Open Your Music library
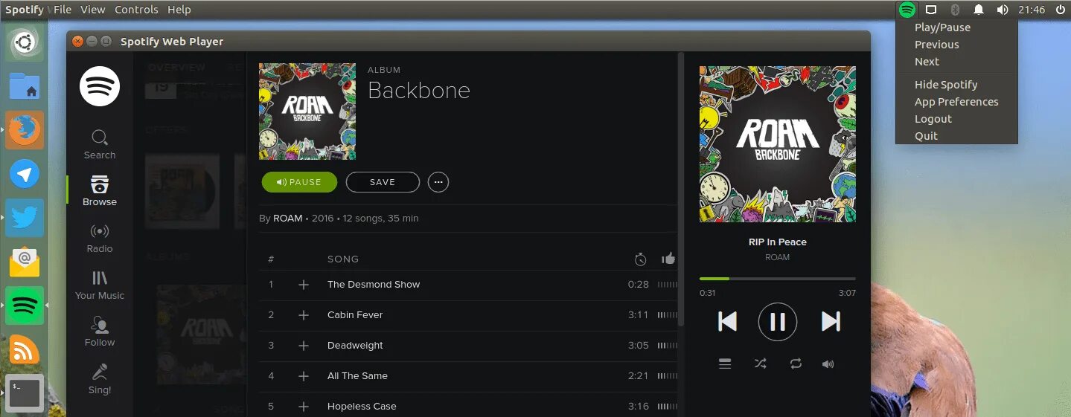Screen dimensions: 1071x417 [x=100, y=285]
